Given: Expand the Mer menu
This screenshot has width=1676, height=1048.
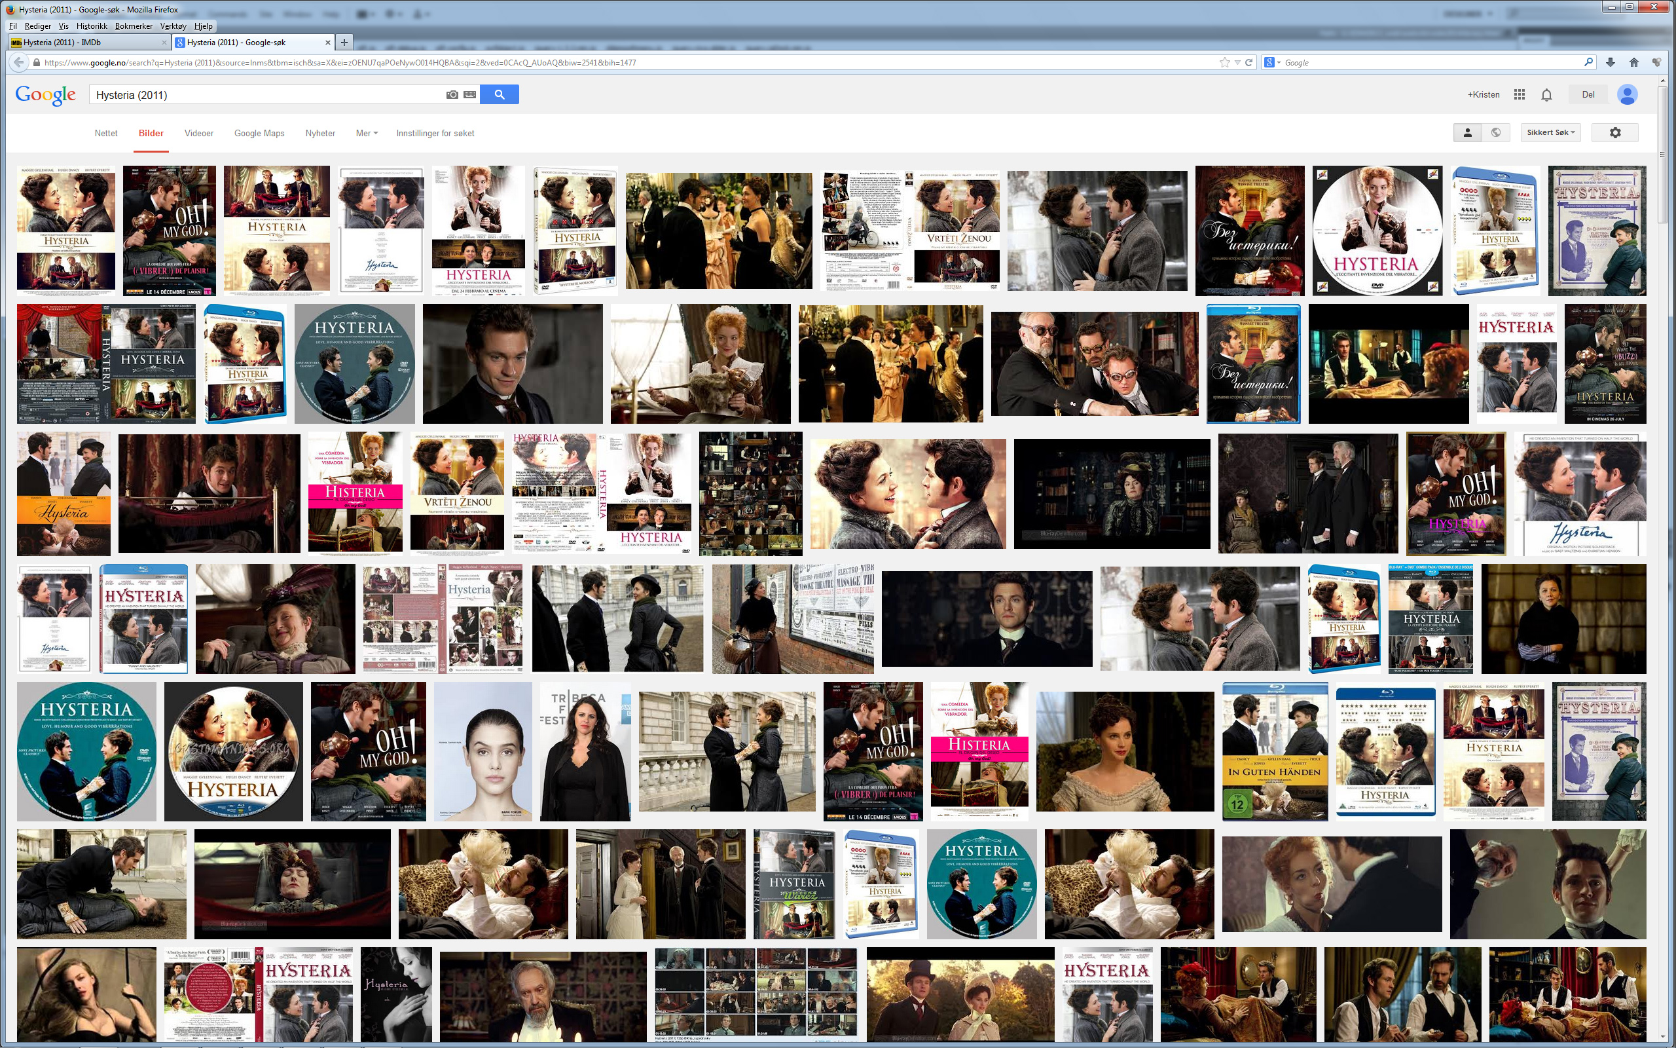Looking at the screenshot, I should pyautogui.click(x=367, y=133).
